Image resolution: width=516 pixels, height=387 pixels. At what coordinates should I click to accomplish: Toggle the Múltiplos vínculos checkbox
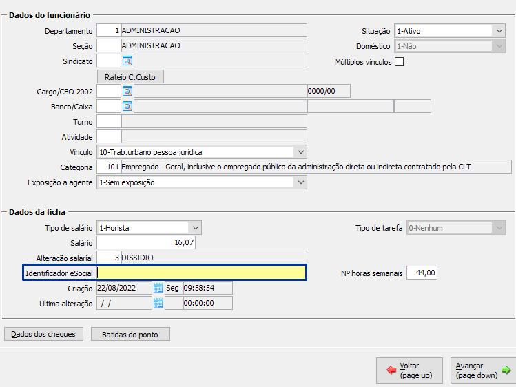pyautogui.click(x=399, y=62)
